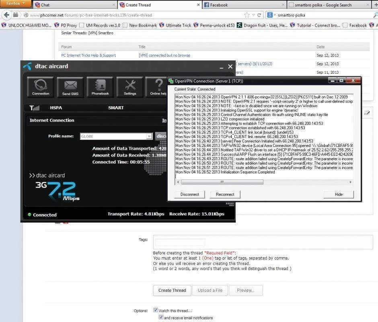The width and height of the screenshot is (378, 322).
Task: Bookmark this page with the star icon
Action: tap(247, 15)
